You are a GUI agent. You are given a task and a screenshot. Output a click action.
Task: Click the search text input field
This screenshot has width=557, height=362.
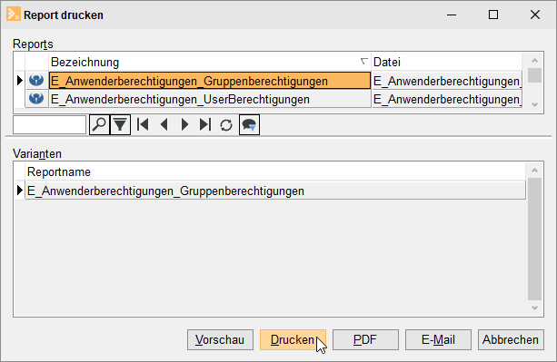(49, 125)
